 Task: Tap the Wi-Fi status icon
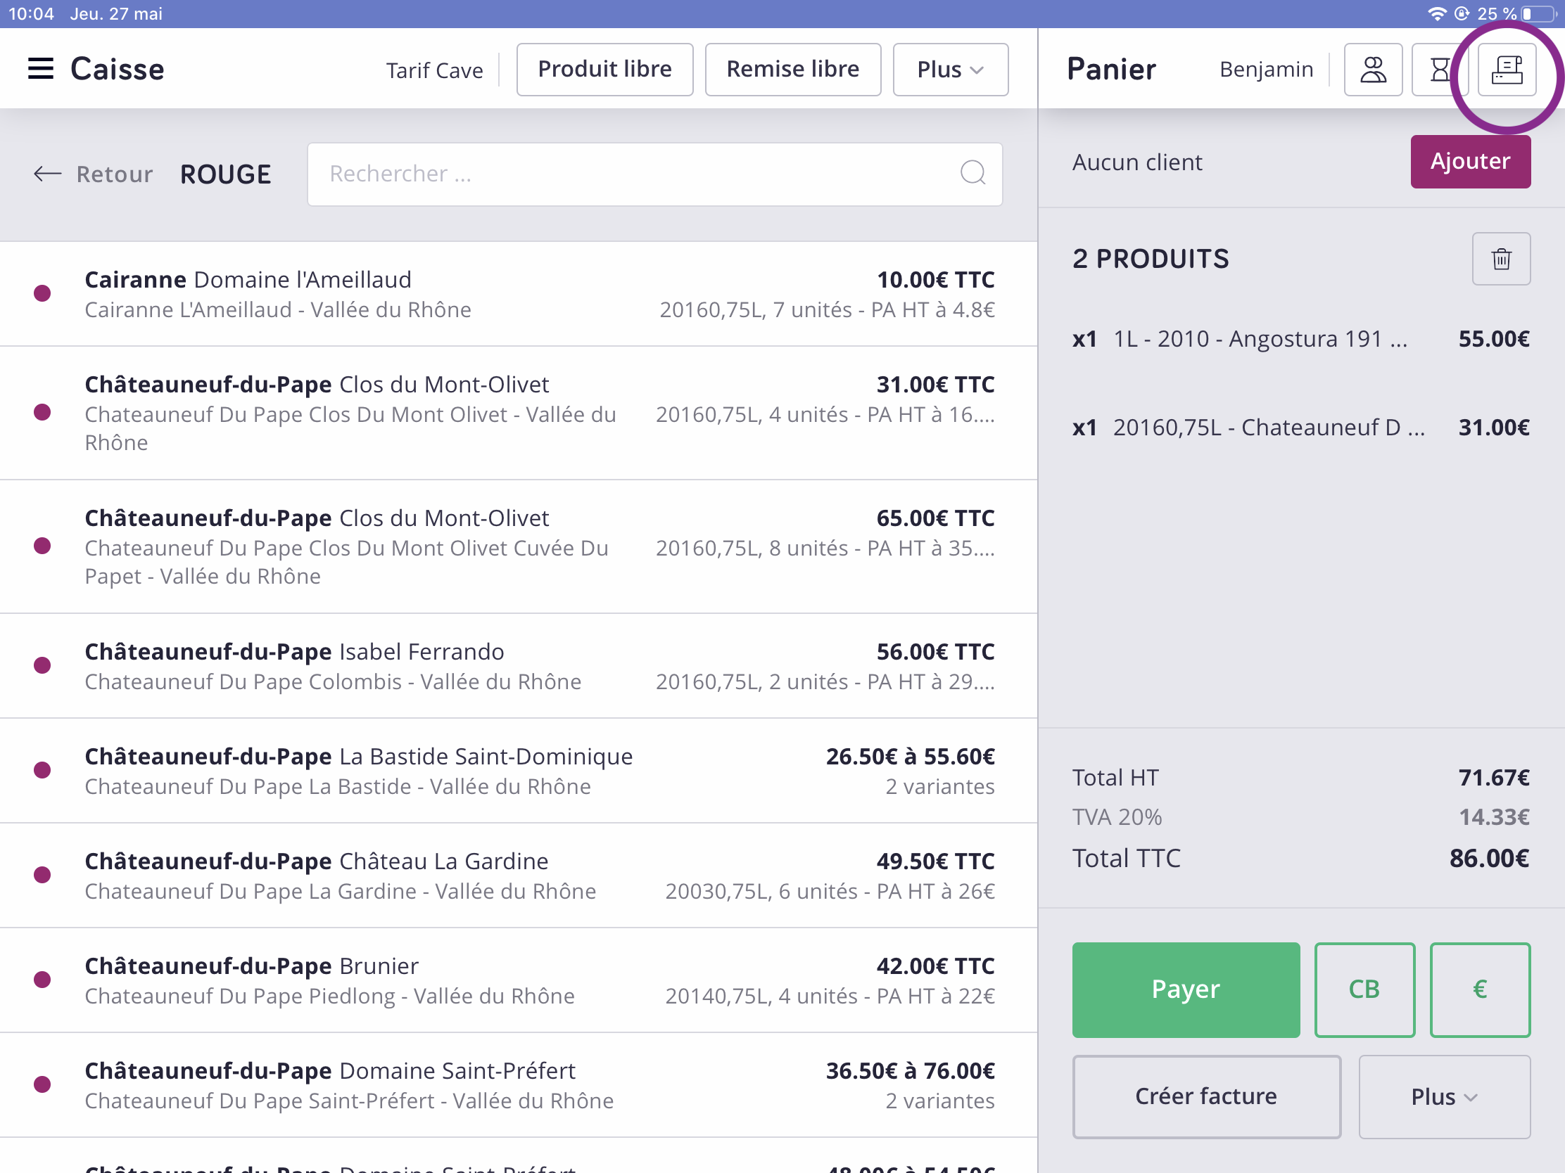pyautogui.click(x=1437, y=13)
